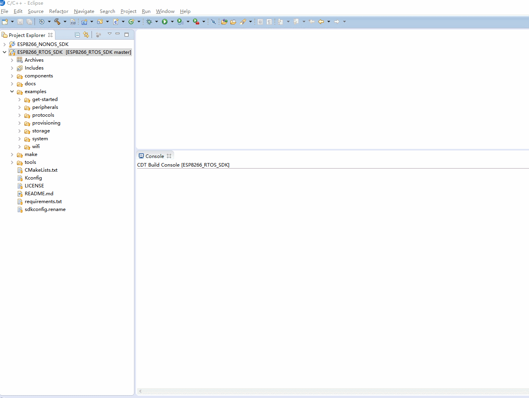
Task: Click the yellow Back navigation arrow
Action: pos(321,22)
